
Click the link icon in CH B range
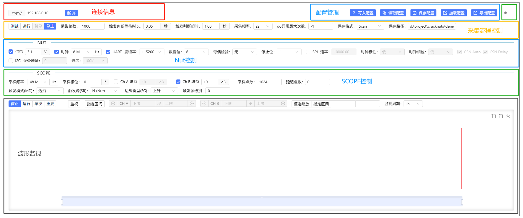tap(250, 103)
